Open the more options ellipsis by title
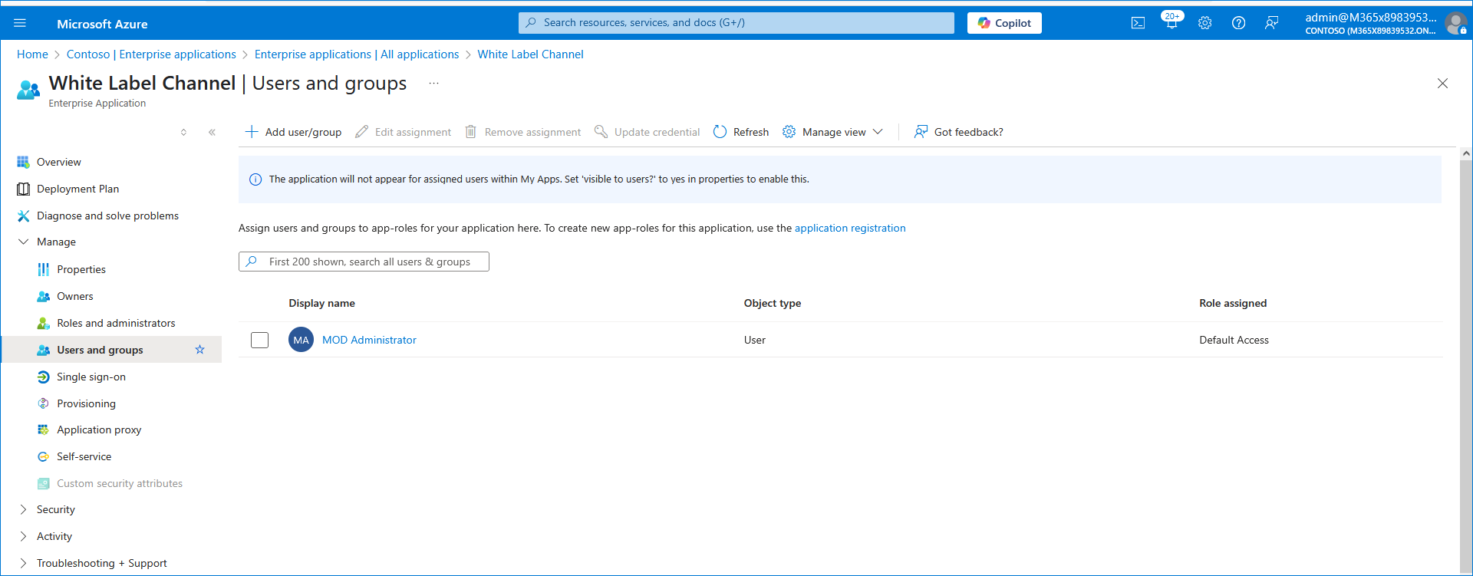 coord(433,83)
